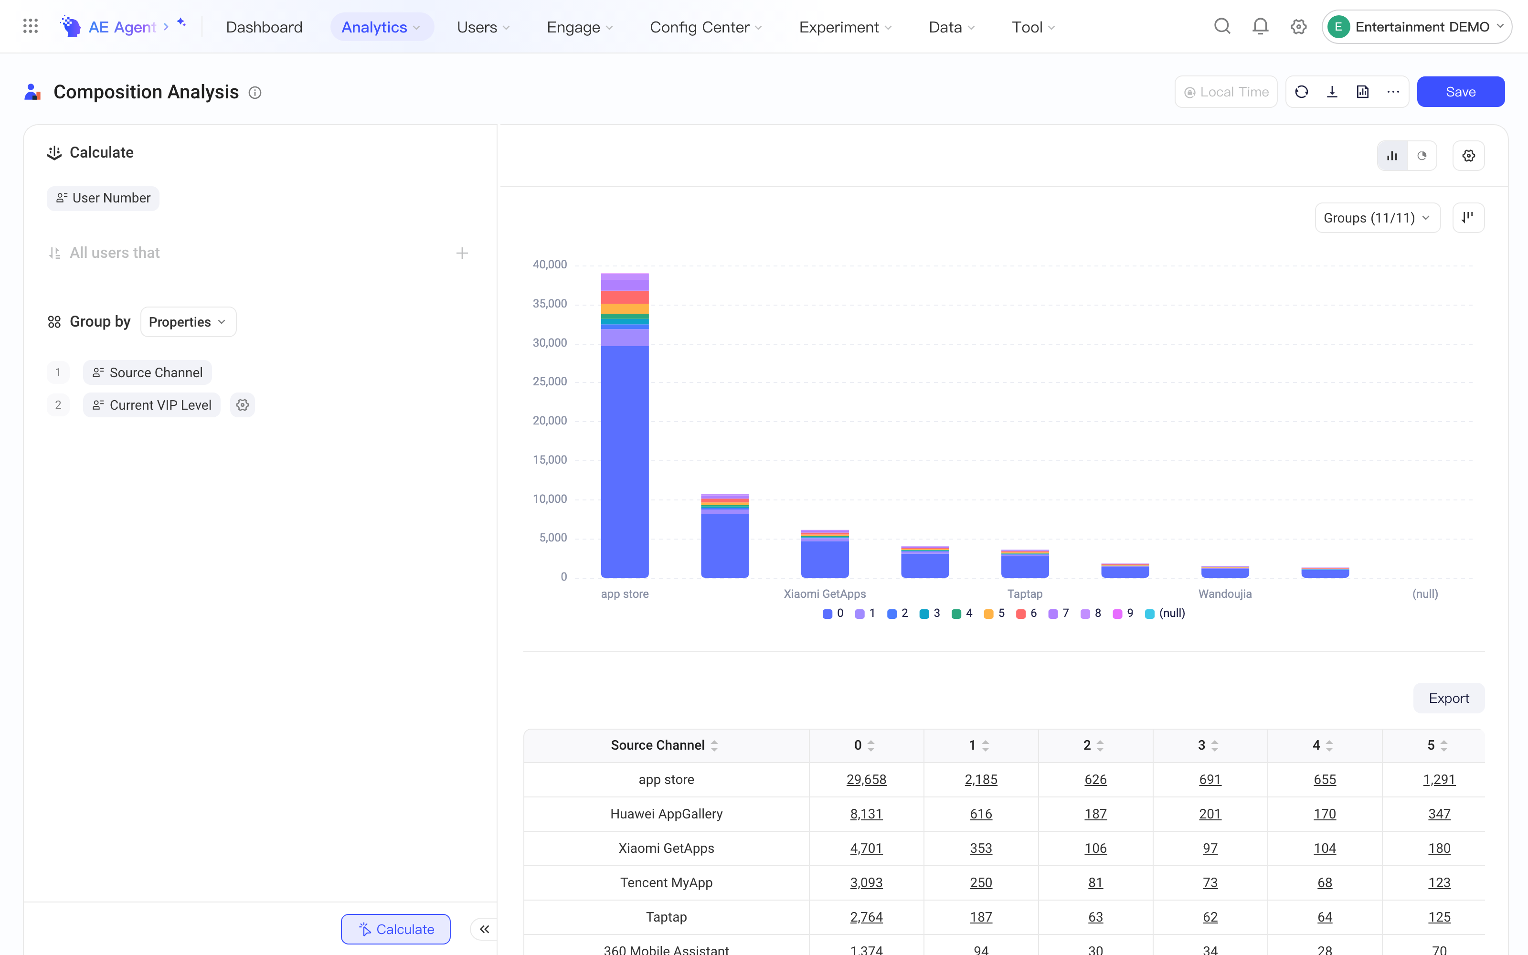The height and width of the screenshot is (955, 1528).
Task: Toggle legend swatch for series 3
Action: [924, 614]
